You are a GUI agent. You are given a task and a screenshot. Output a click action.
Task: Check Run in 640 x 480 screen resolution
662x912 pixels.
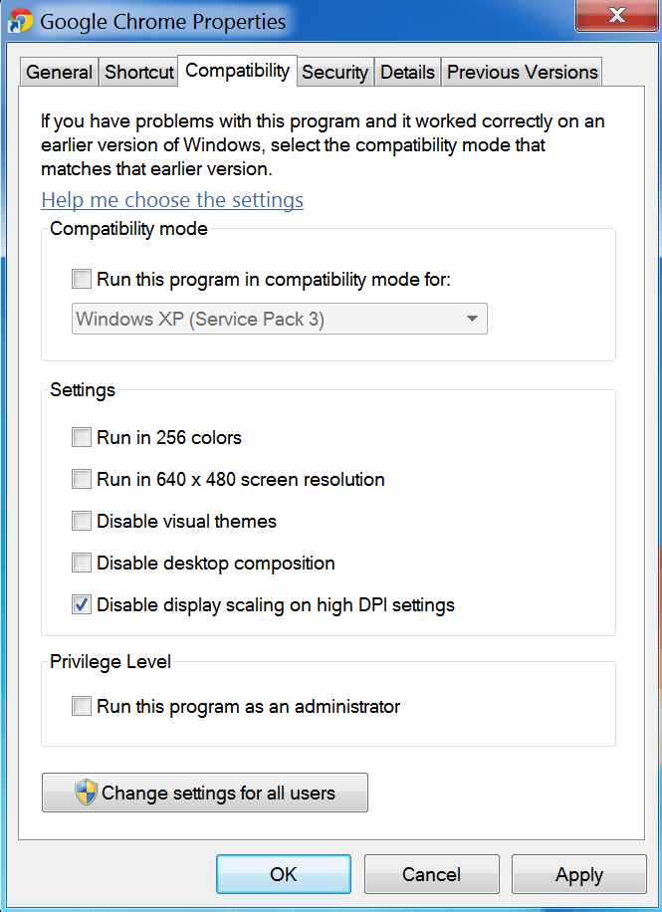tap(82, 479)
